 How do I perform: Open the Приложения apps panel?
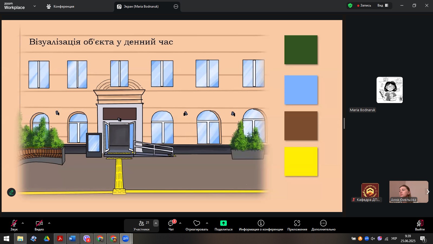pyautogui.click(x=297, y=225)
